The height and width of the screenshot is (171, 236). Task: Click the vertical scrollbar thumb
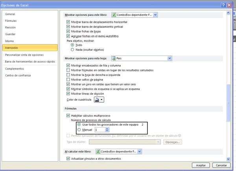click(228, 103)
